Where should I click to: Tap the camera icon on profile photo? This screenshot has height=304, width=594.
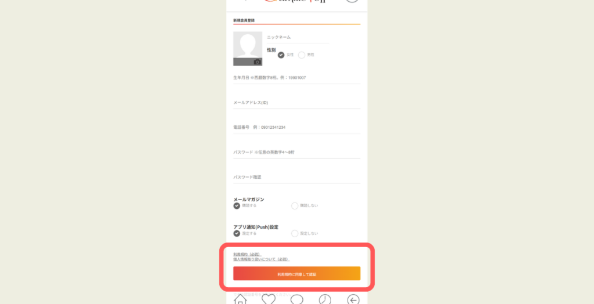pos(257,61)
